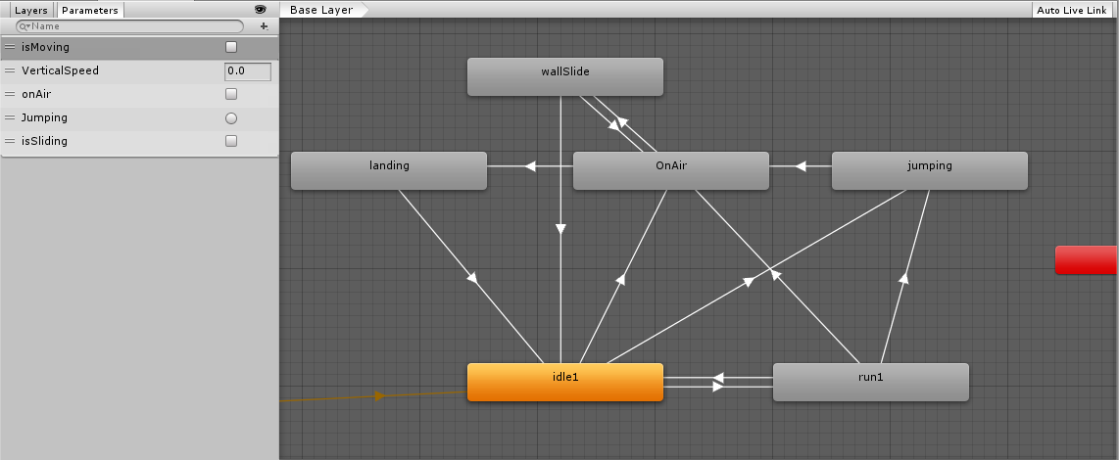Check the isSliding checkbox

(x=231, y=141)
